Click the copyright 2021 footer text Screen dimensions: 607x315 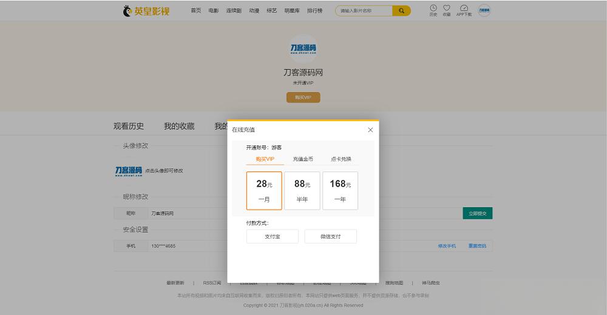(x=303, y=305)
